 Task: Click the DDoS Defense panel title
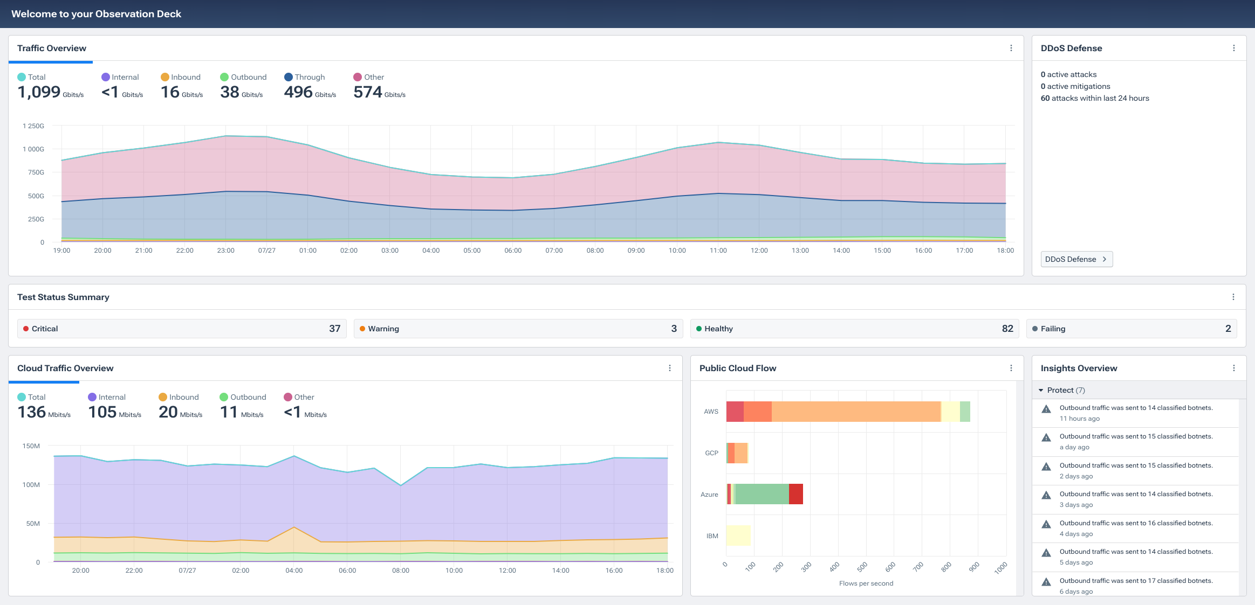pyautogui.click(x=1071, y=48)
